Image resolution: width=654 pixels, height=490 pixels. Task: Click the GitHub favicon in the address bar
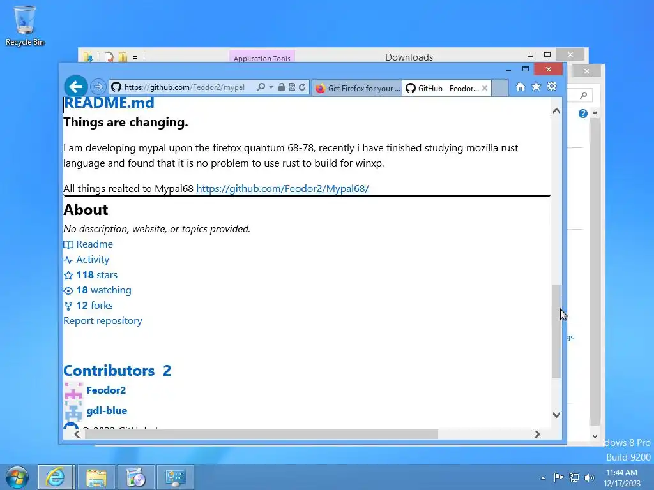(x=116, y=87)
